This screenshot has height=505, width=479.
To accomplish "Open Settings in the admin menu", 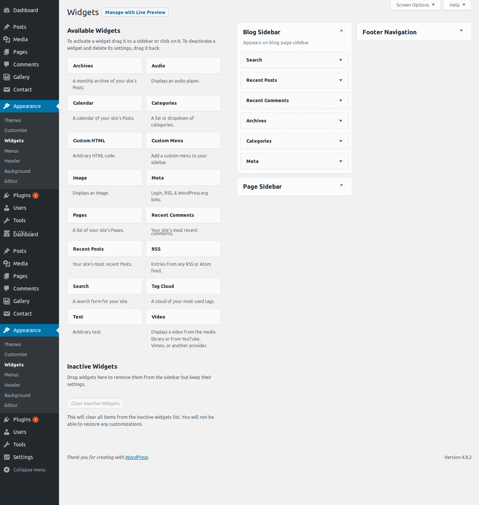I will click(x=23, y=457).
